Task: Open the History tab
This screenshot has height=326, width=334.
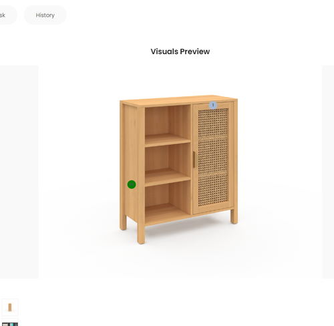Action: point(45,15)
